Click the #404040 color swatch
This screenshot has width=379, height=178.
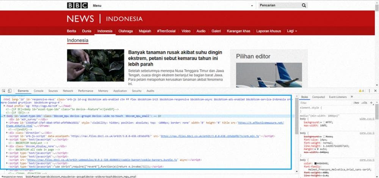[x=316, y=164]
